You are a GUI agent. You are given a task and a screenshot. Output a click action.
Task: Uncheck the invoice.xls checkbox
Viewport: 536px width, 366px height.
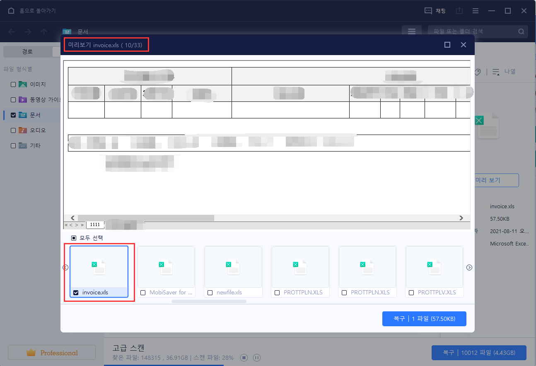click(x=76, y=293)
